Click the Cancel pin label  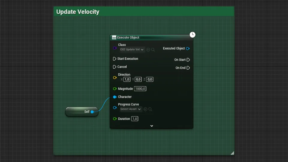click(122, 67)
